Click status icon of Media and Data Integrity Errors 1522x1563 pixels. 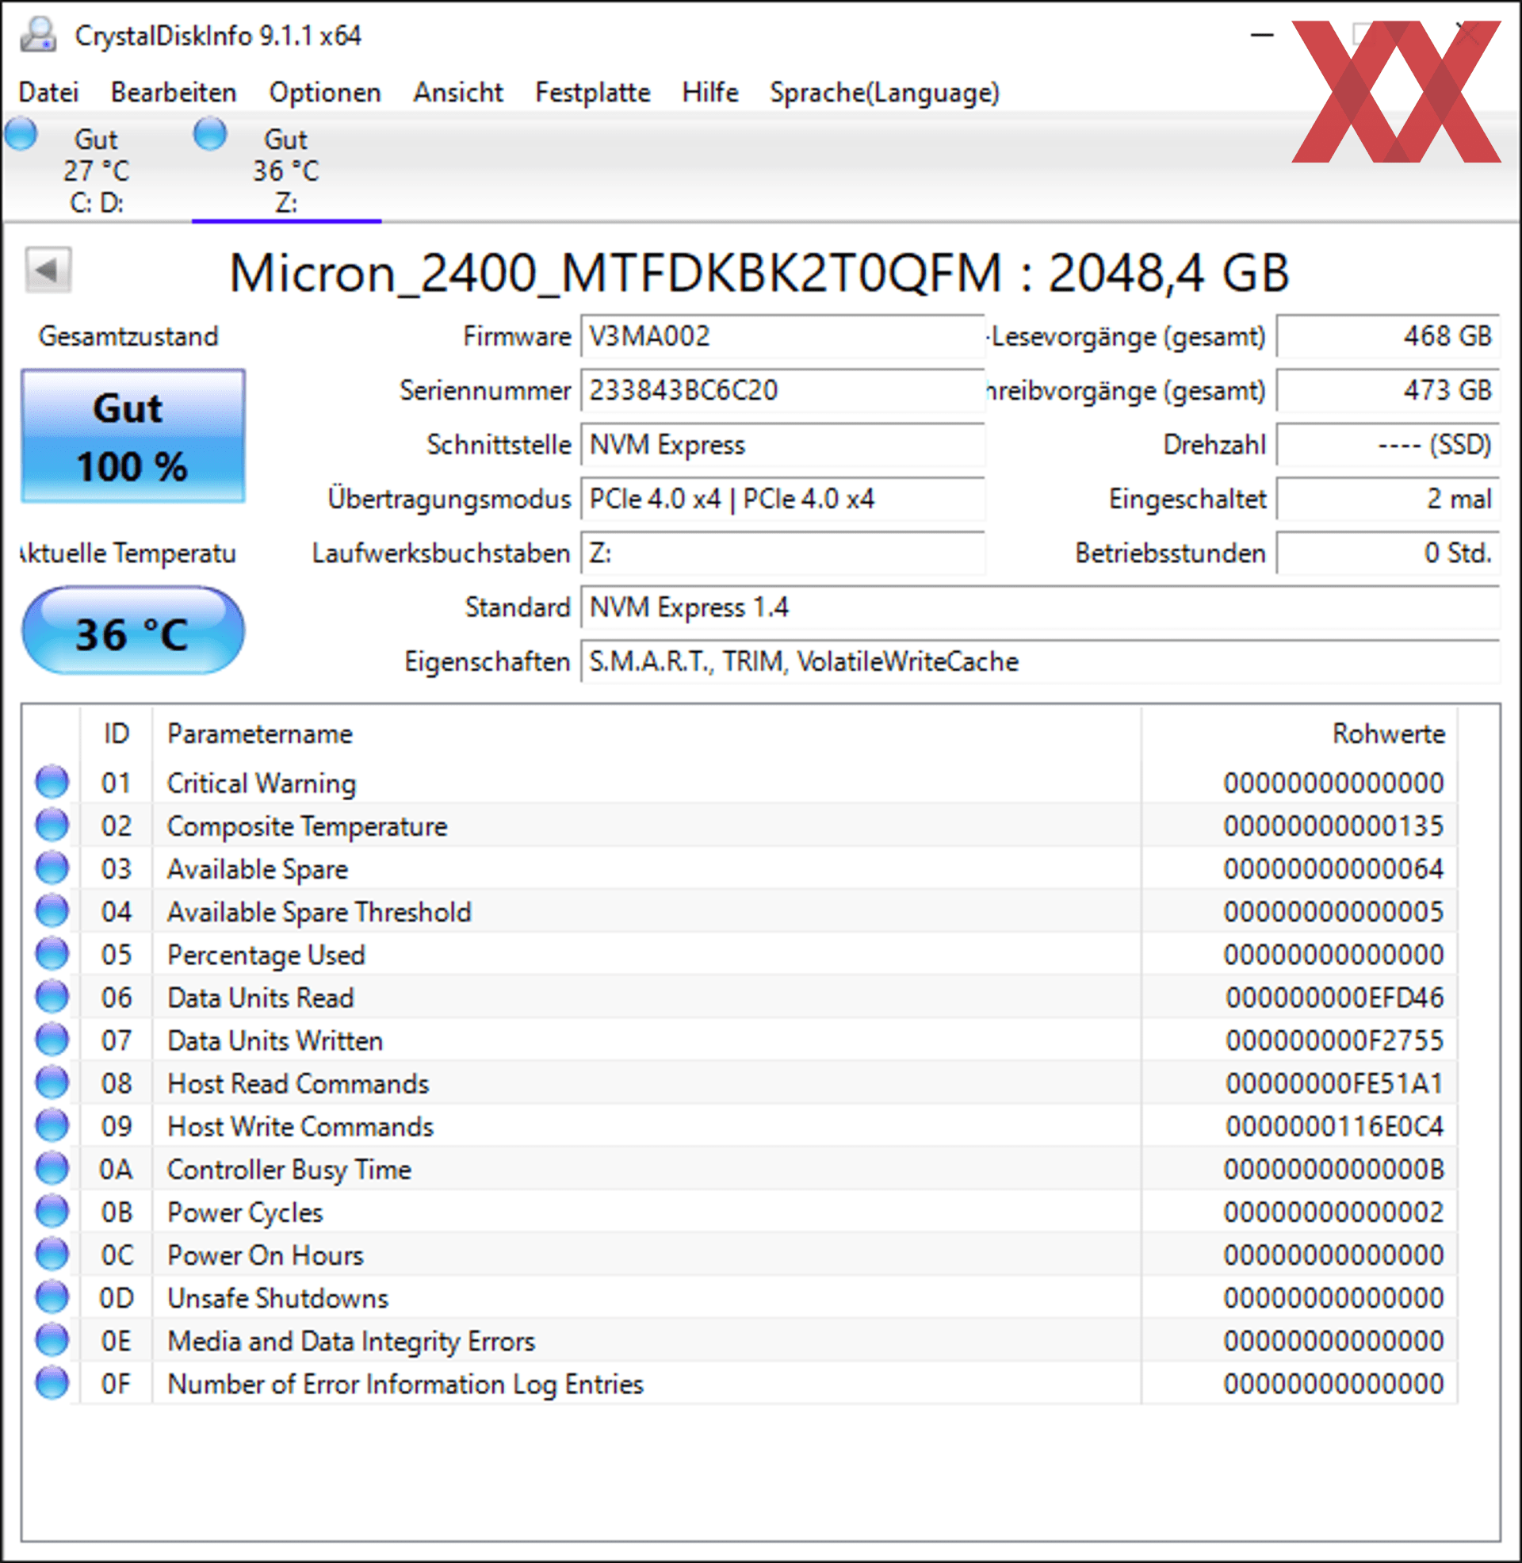[52, 1341]
